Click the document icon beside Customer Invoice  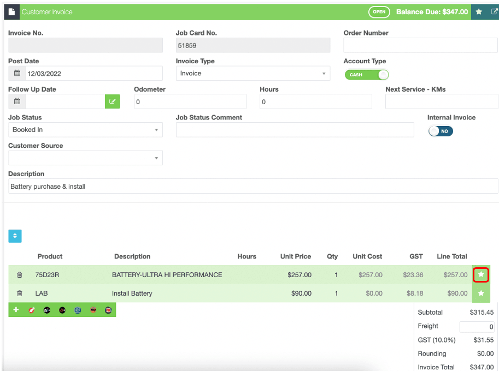coord(12,12)
